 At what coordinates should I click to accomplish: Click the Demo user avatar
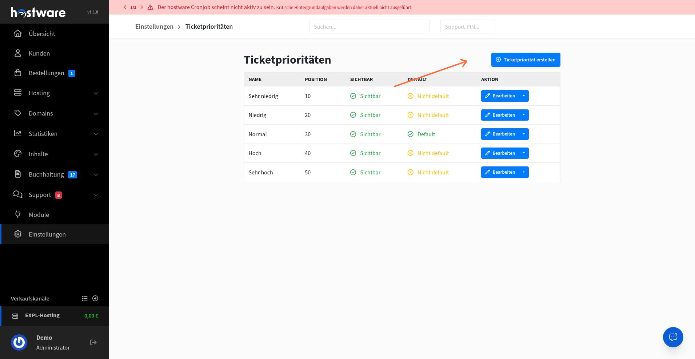19,342
